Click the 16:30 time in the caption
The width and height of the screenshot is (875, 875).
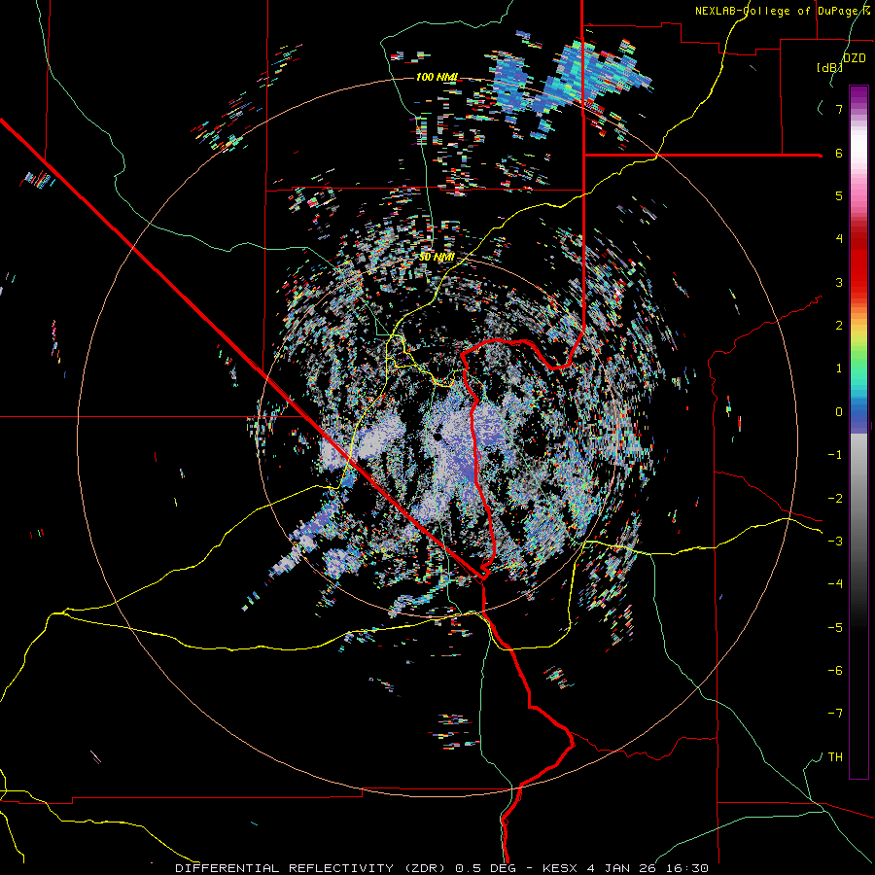pyautogui.click(x=687, y=868)
